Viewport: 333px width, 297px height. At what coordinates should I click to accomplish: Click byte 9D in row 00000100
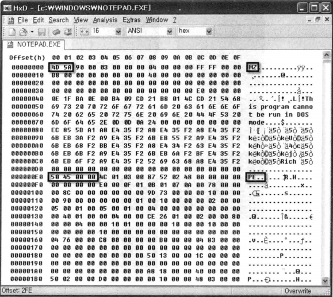click(151, 193)
